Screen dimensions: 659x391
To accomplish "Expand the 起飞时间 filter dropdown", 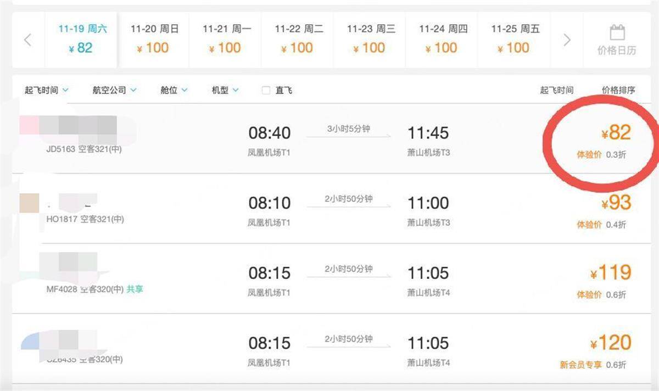I will (x=47, y=90).
